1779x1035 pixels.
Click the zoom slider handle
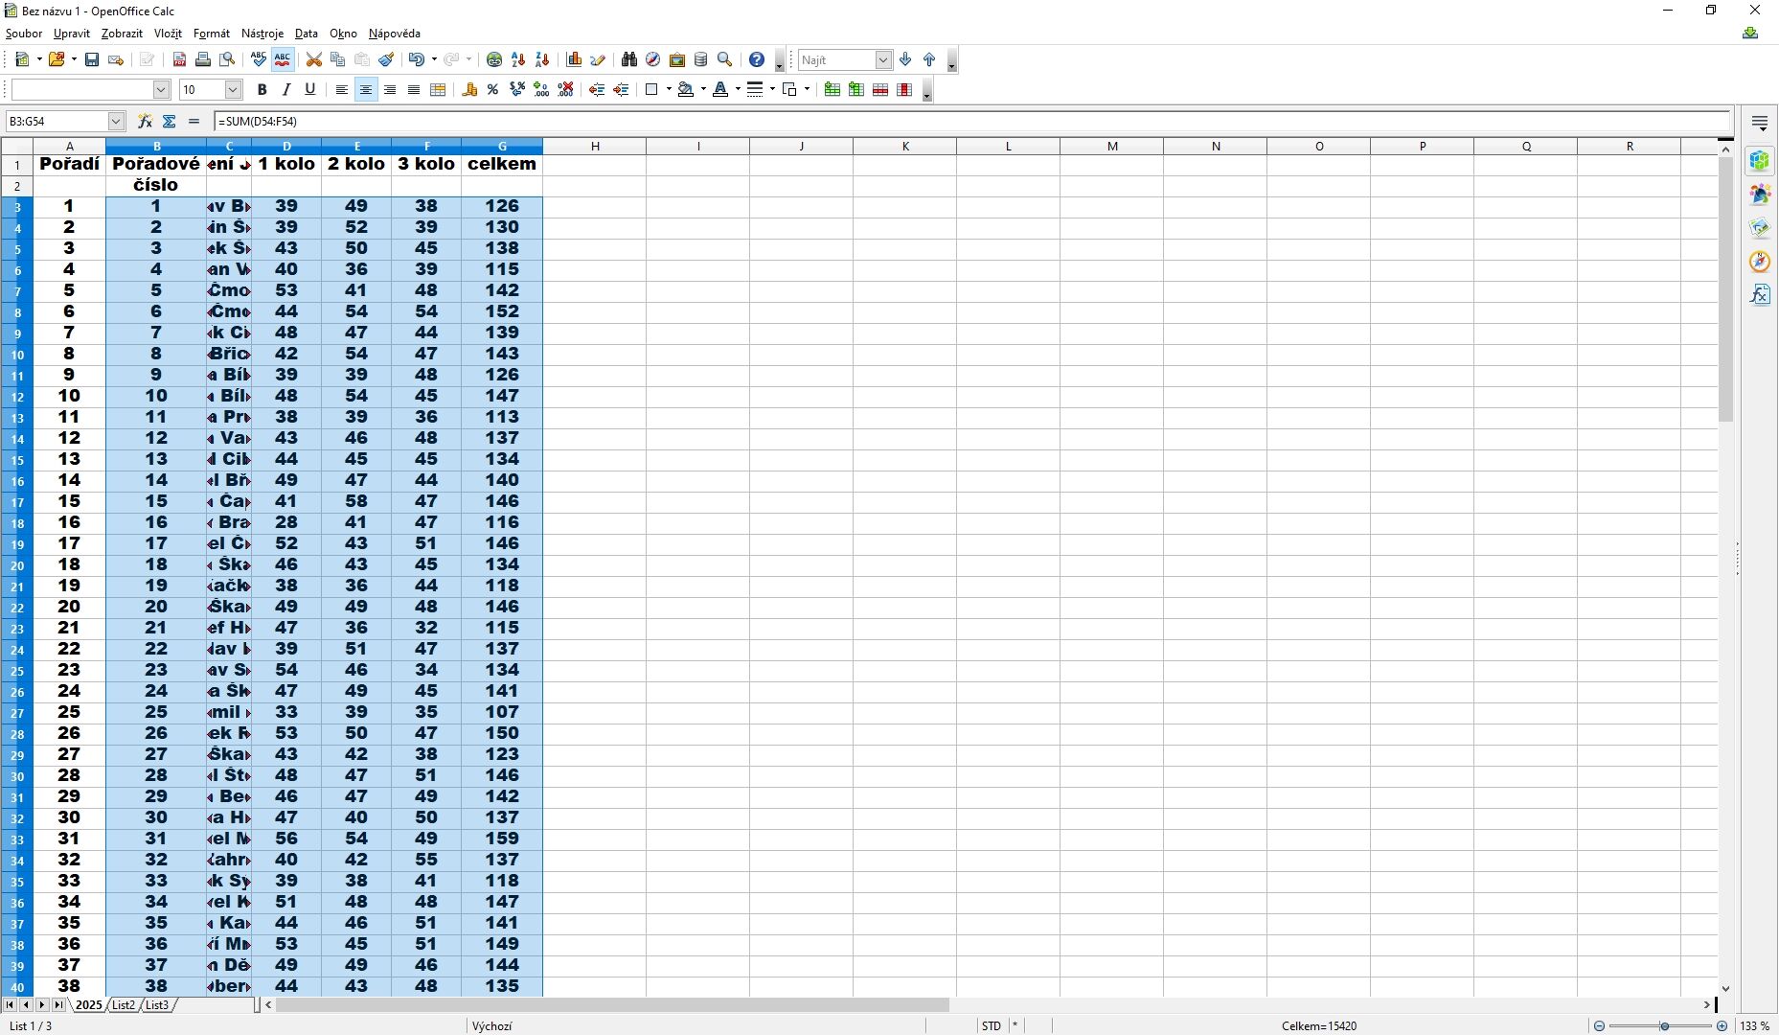click(x=1665, y=1025)
